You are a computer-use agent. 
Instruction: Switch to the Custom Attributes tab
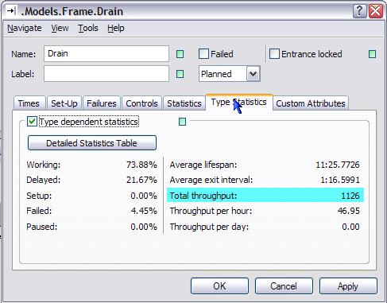coord(311,103)
